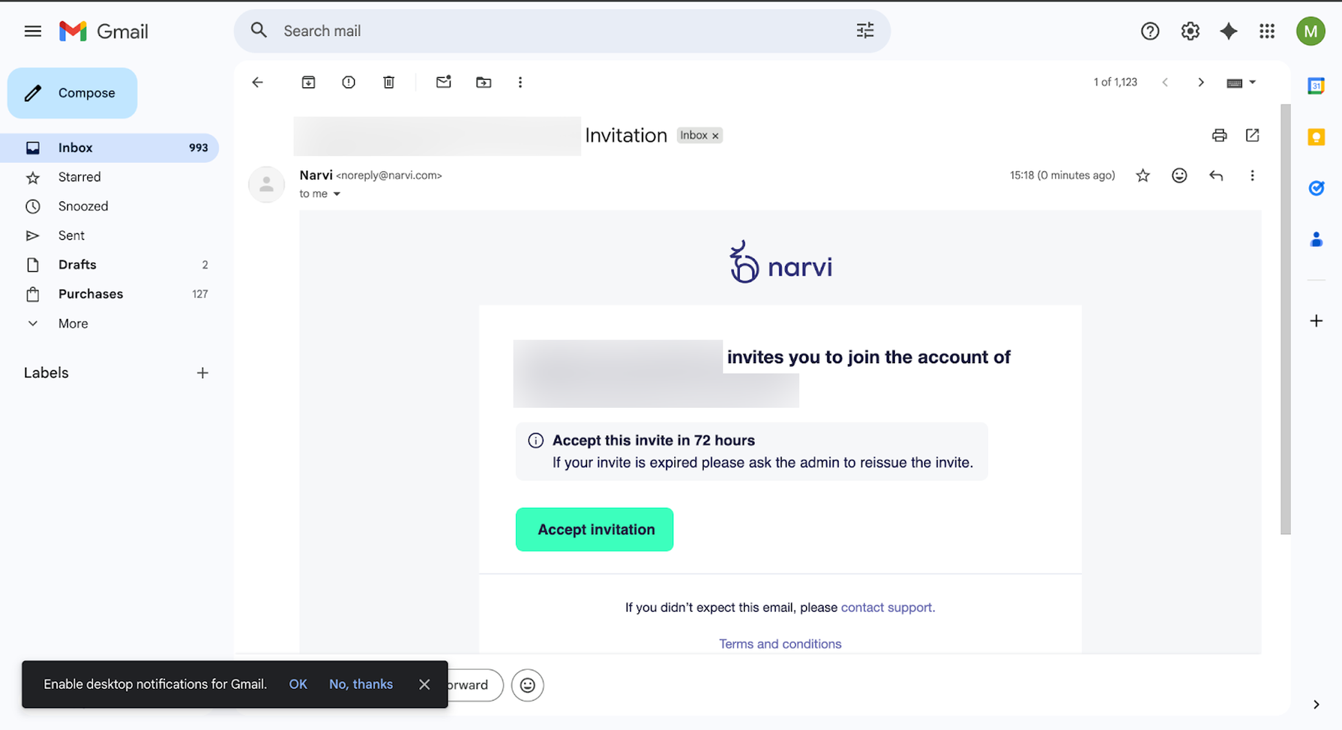1342x730 pixels.
Task: Print the Narvi email
Action: click(x=1219, y=136)
